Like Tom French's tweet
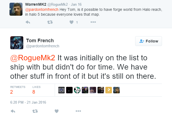 point(57,111)
